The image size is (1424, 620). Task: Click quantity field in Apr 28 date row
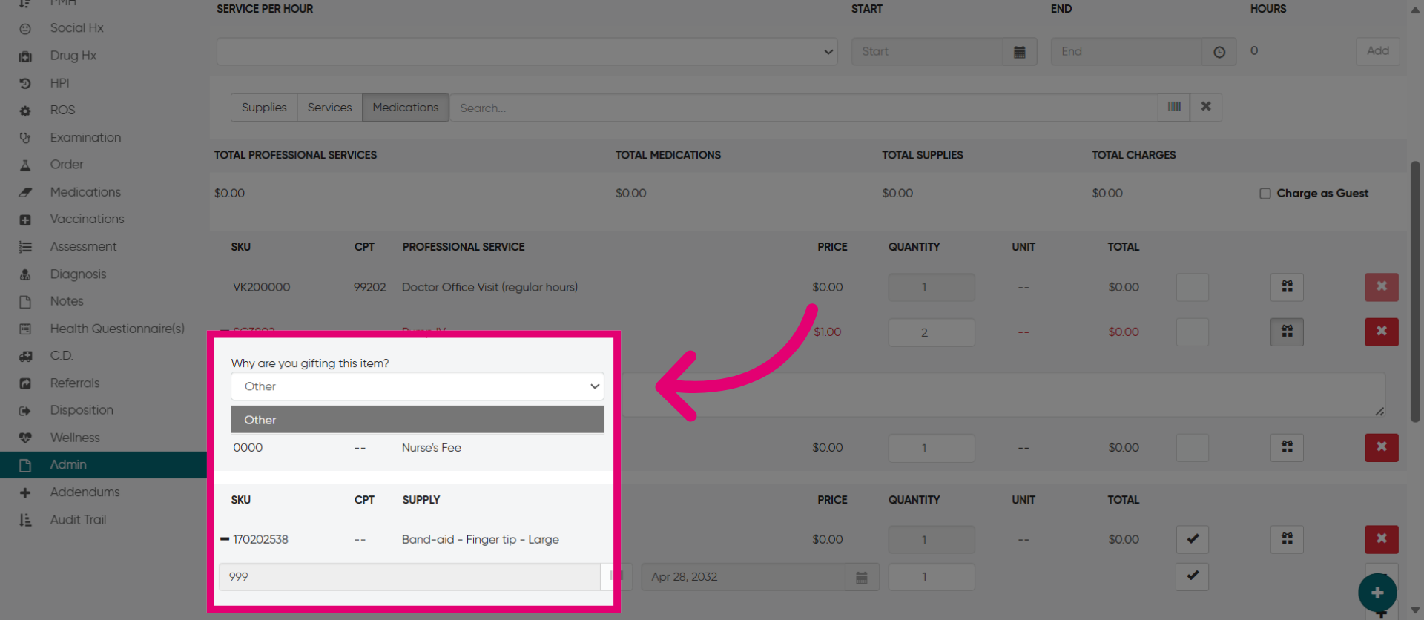932,577
